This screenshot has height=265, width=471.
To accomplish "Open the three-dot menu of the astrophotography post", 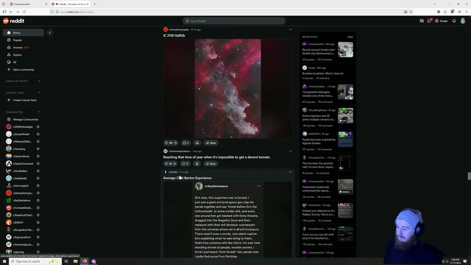I will [x=290, y=29].
